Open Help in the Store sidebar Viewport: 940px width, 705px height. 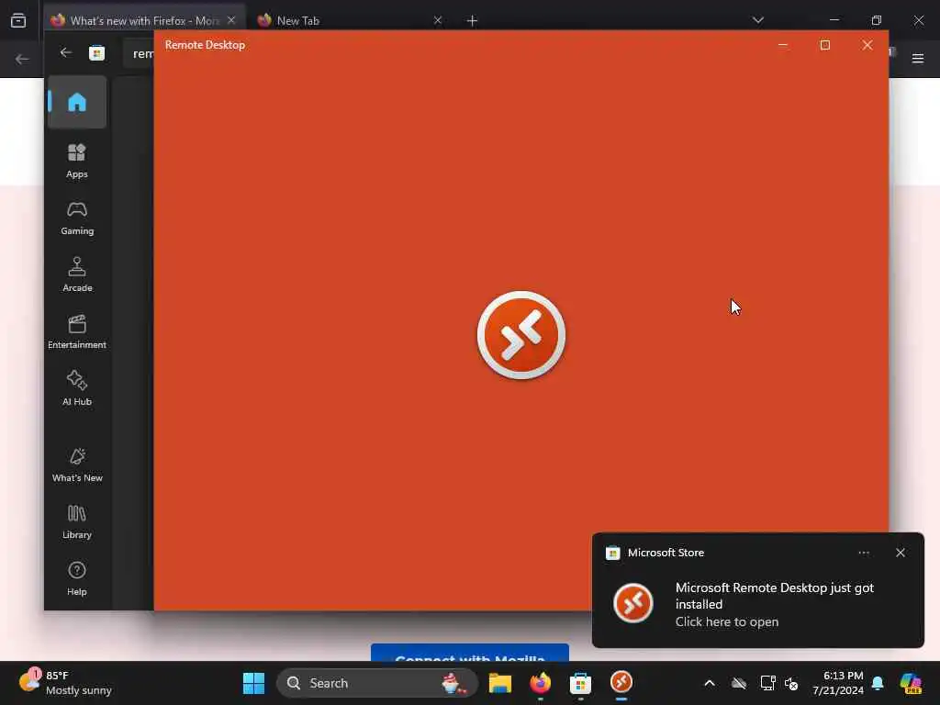pyautogui.click(x=77, y=578)
